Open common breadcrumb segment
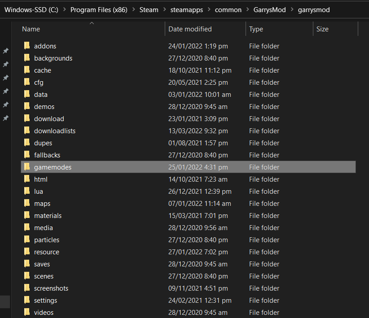 [x=228, y=10]
